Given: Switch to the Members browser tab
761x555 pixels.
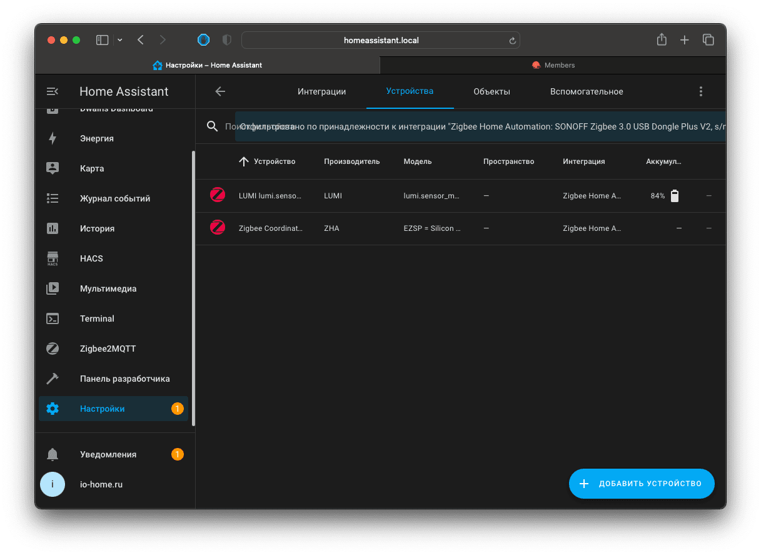Looking at the screenshot, I should [553, 65].
